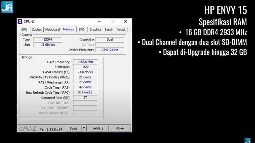Click the CPU-Z app icon in title bar
The height and width of the screenshot is (143, 255).
(x=20, y=21)
